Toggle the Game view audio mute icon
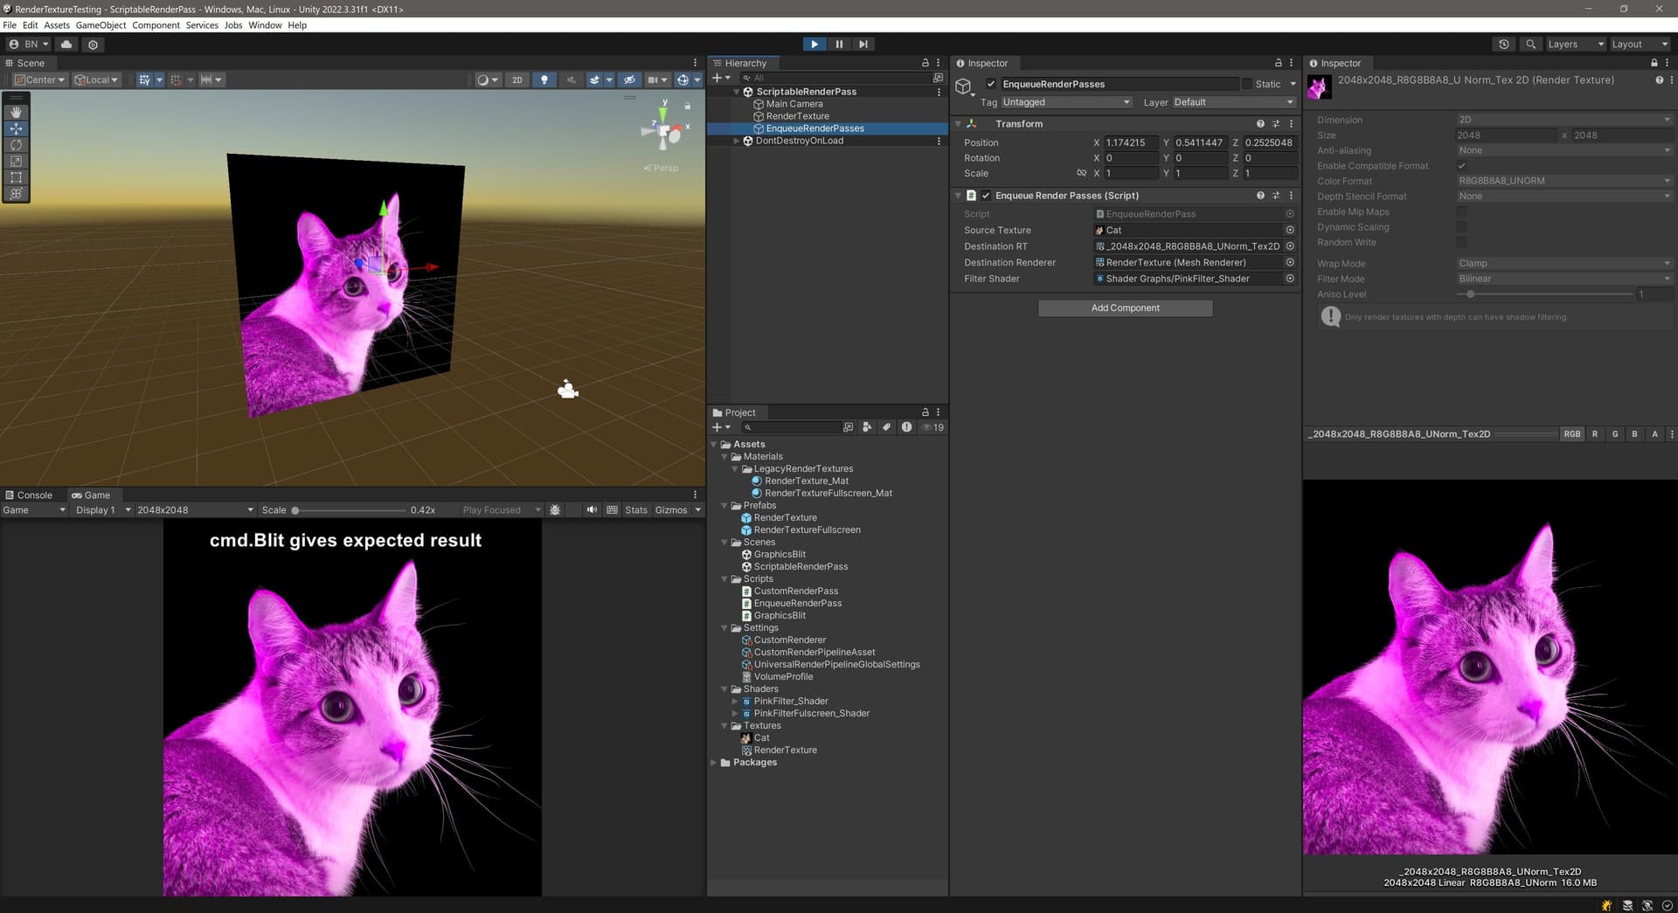Image resolution: width=1678 pixels, height=913 pixels. tap(592, 509)
